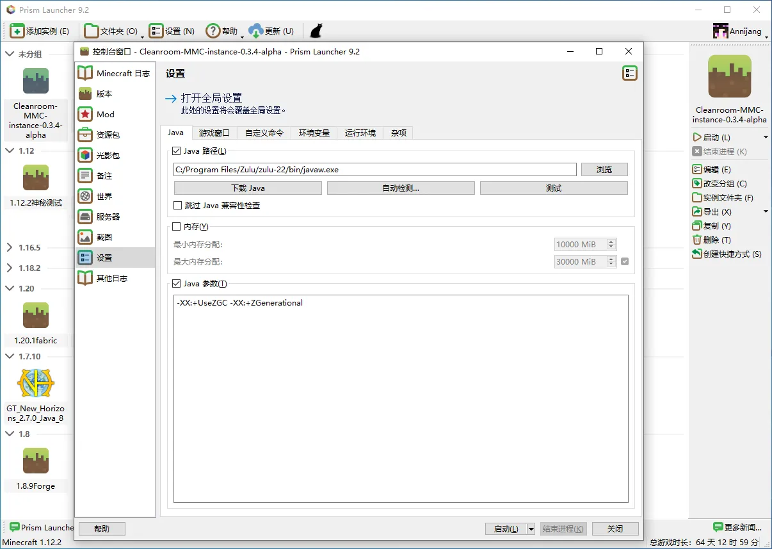772x549 pixels.
Task: Open the 文件夹 toolbar menu
Action: 115,31
